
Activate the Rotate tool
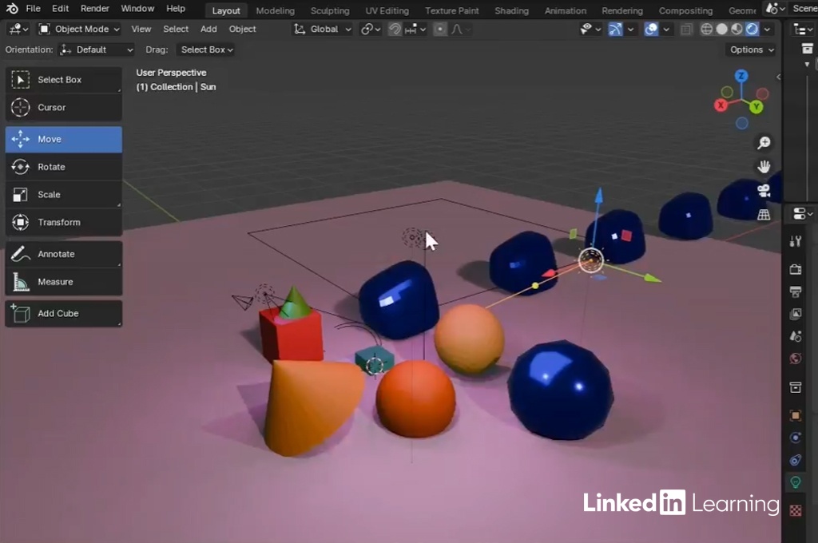(63, 167)
